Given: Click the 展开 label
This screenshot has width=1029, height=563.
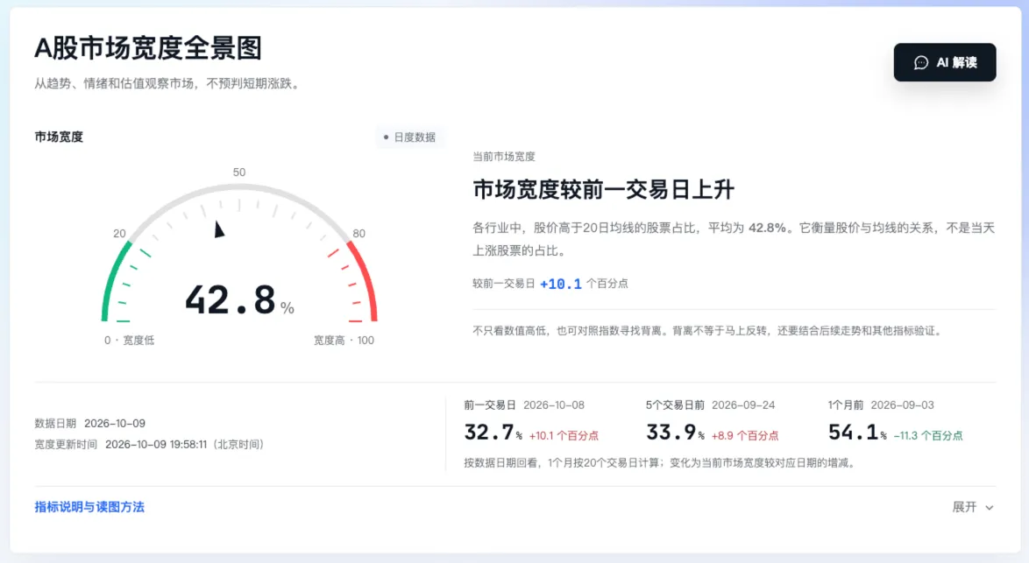Looking at the screenshot, I should [964, 507].
